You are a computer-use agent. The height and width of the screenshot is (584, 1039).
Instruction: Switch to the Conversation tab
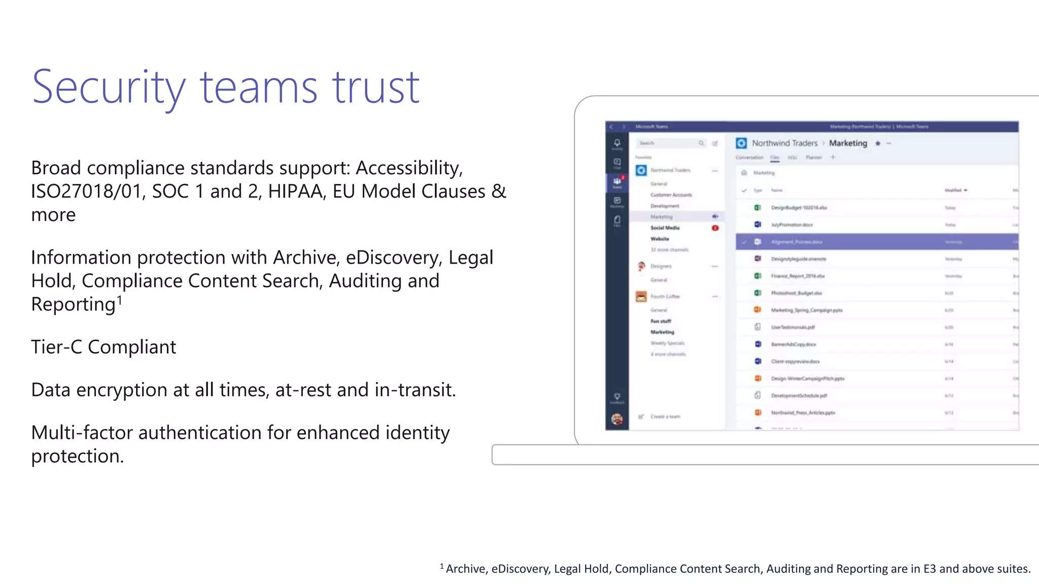coord(749,158)
